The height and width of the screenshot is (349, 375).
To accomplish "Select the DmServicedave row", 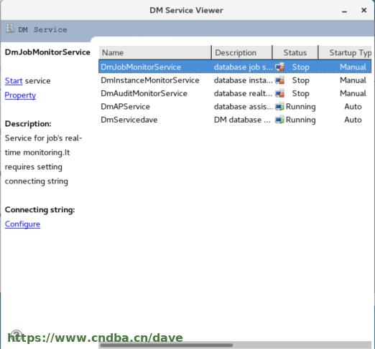I will [235, 120].
